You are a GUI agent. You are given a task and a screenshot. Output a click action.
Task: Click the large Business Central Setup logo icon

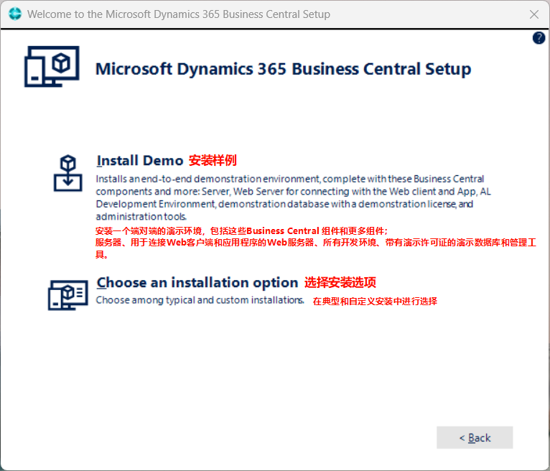(52, 66)
